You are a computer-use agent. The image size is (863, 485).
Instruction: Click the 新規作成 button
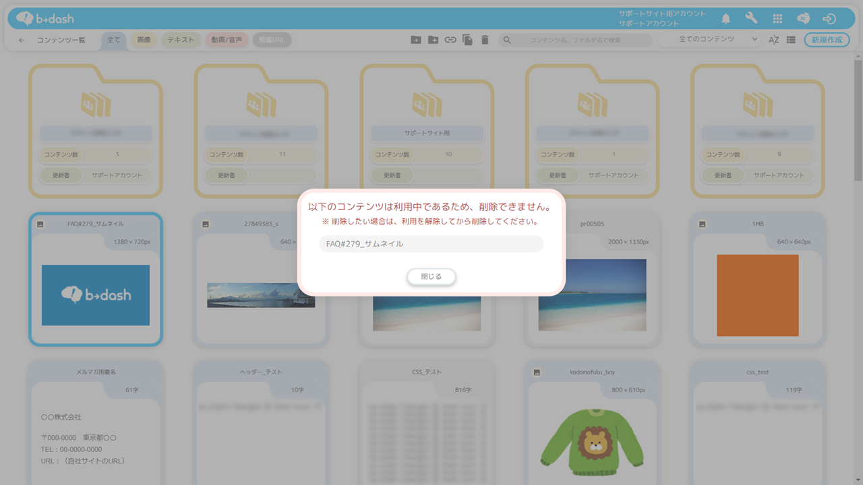pyautogui.click(x=827, y=40)
